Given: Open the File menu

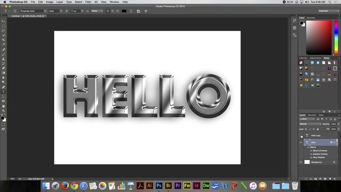Looking at the screenshot, I should [33, 2].
